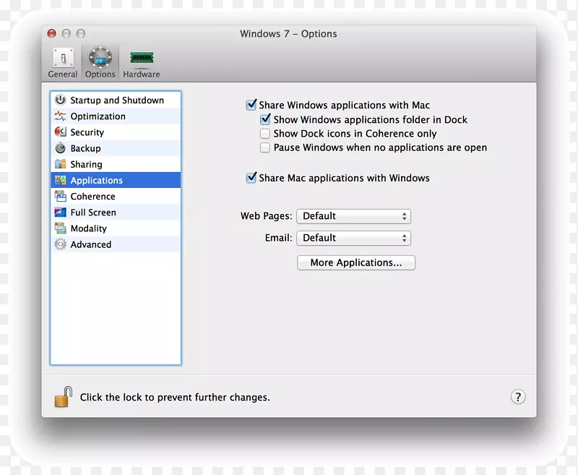Enable Show Dock icons in Coherence only

tap(265, 134)
